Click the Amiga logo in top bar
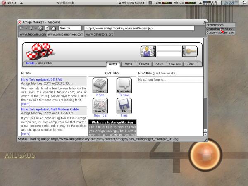 point(9,3)
